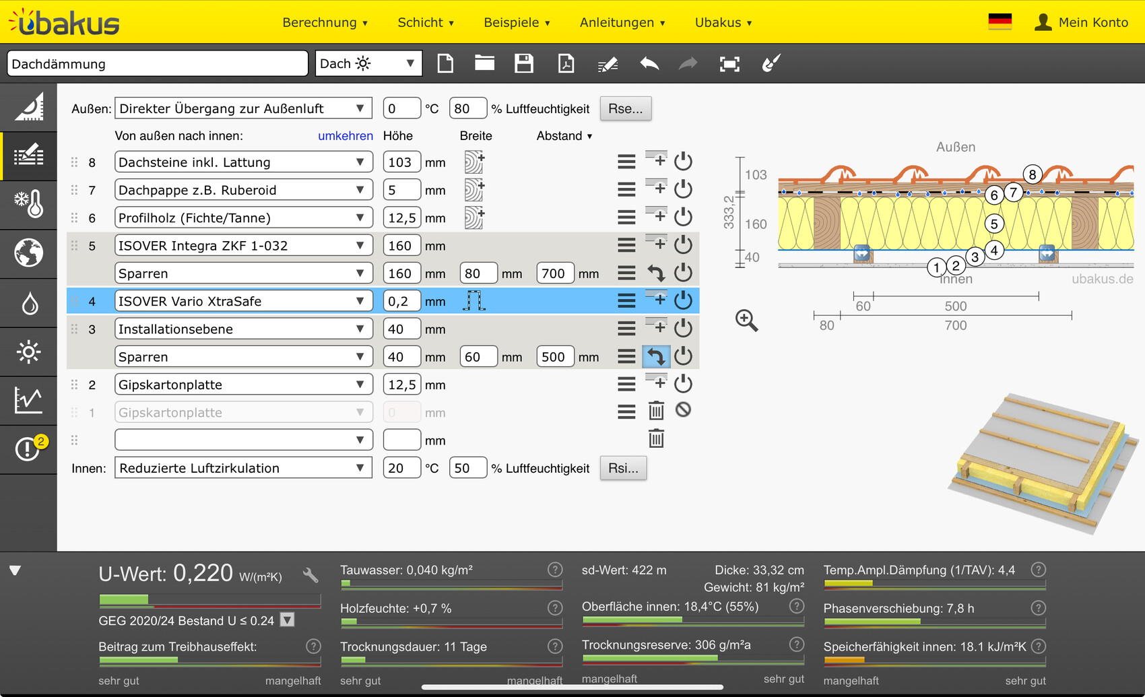Open the Beispiele menu
1145x697 pixels.
pos(517,22)
